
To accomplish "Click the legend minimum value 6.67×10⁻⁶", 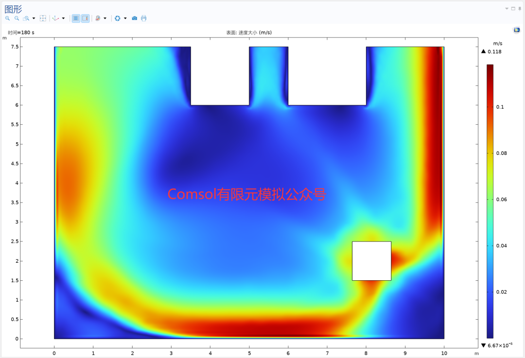I will tap(500, 345).
